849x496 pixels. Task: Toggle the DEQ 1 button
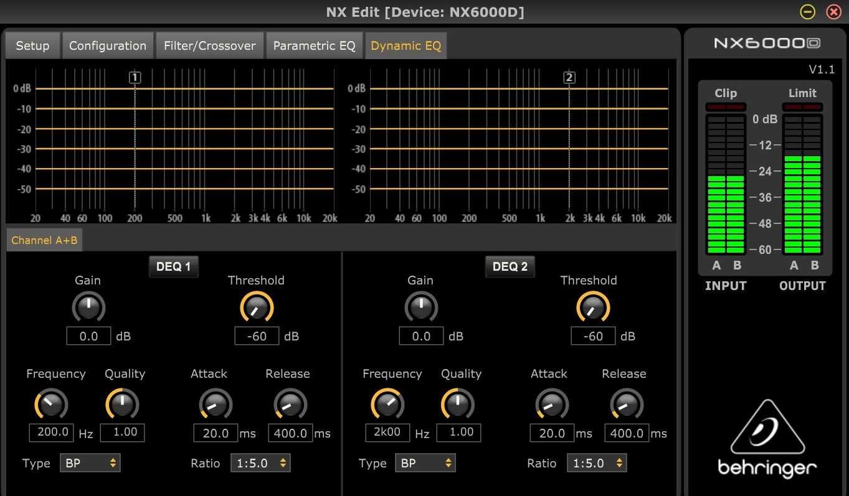tap(173, 266)
